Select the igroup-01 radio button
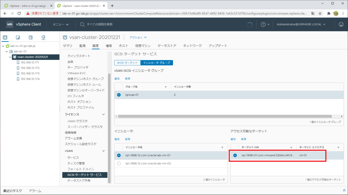348x195 pixels. click(x=119, y=95)
